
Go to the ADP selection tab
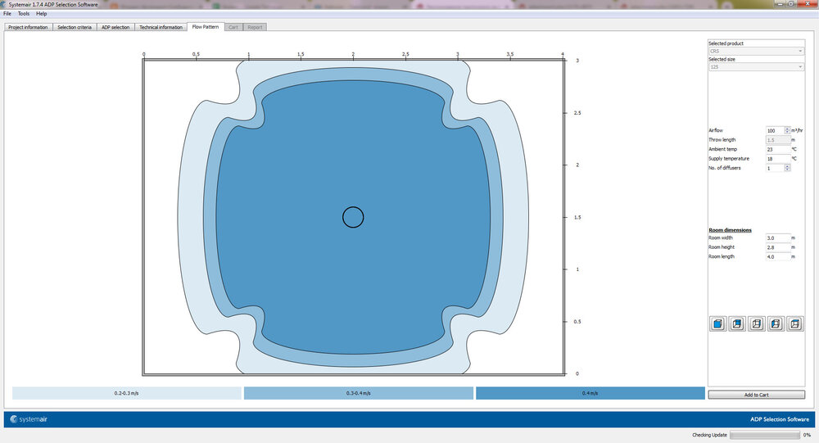click(115, 27)
